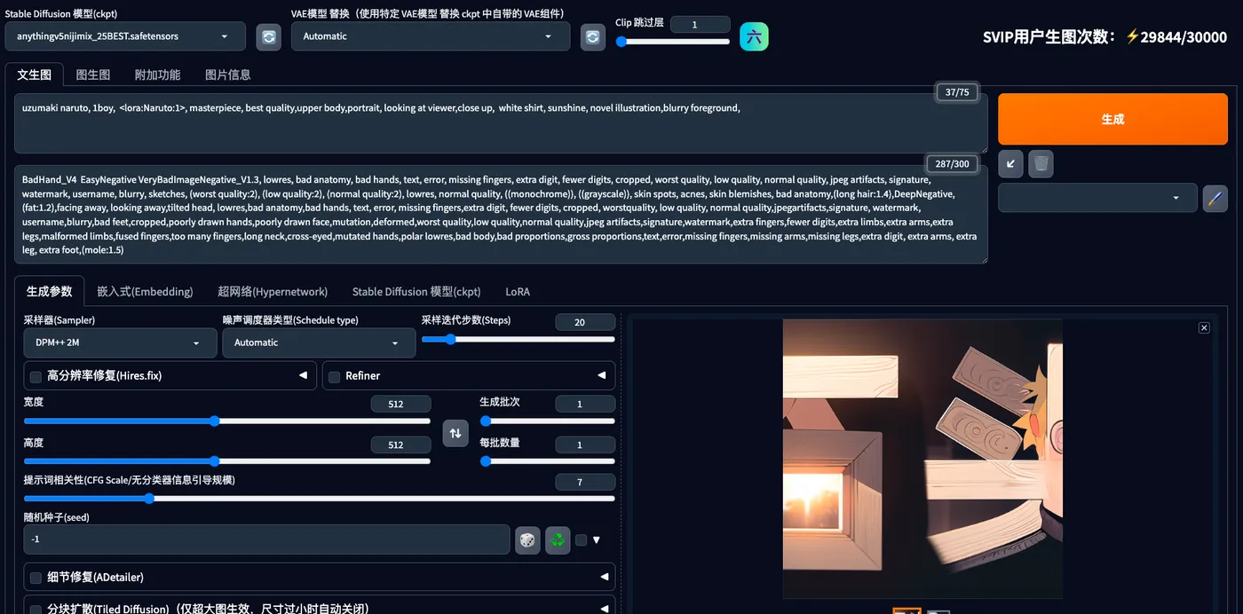This screenshot has height=614, width=1243.
Task: Click the VAE model refresh icon
Action: pos(593,37)
